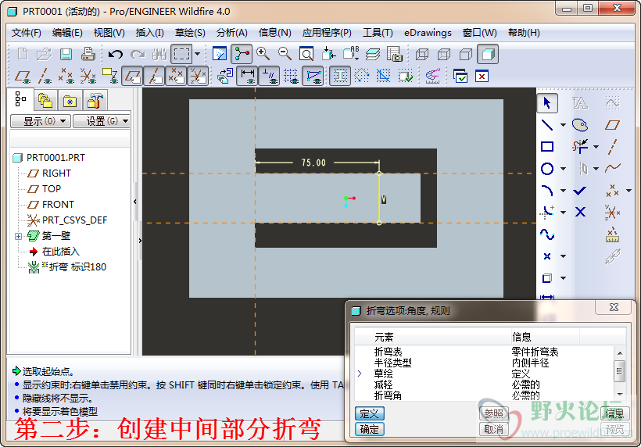Viewport: 641px width, 447px height.
Task: Switch to the model tree tab
Action: coord(20,99)
